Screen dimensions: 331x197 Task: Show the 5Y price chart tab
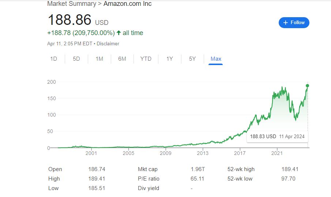tap(192, 59)
